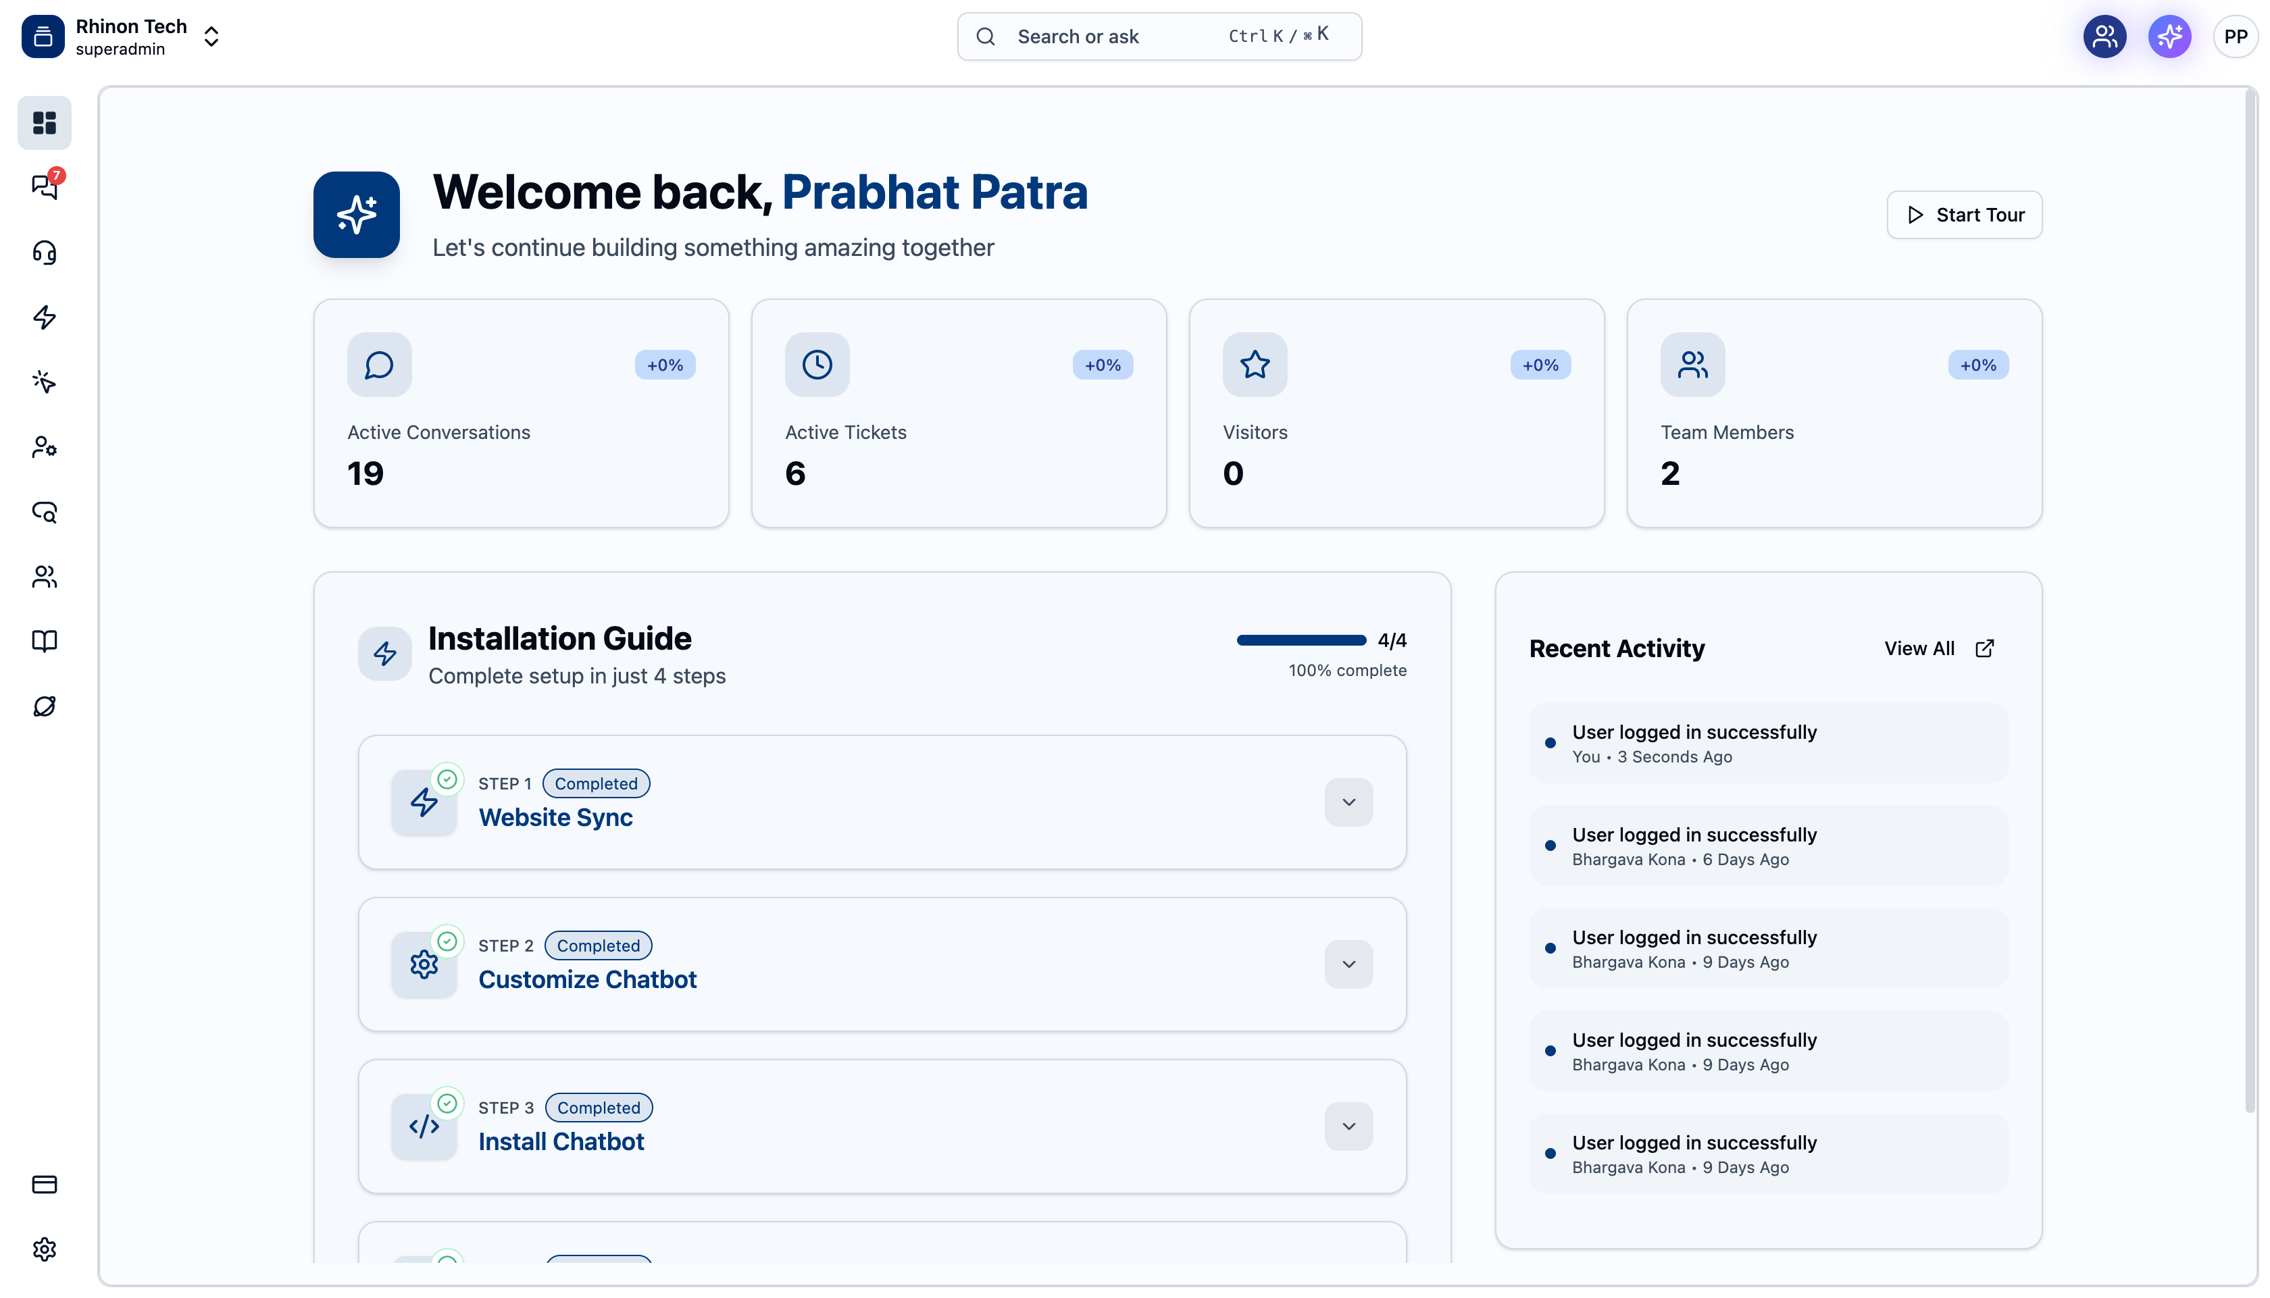Click the user-with-gear sidebar icon

[x=44, y=446]
